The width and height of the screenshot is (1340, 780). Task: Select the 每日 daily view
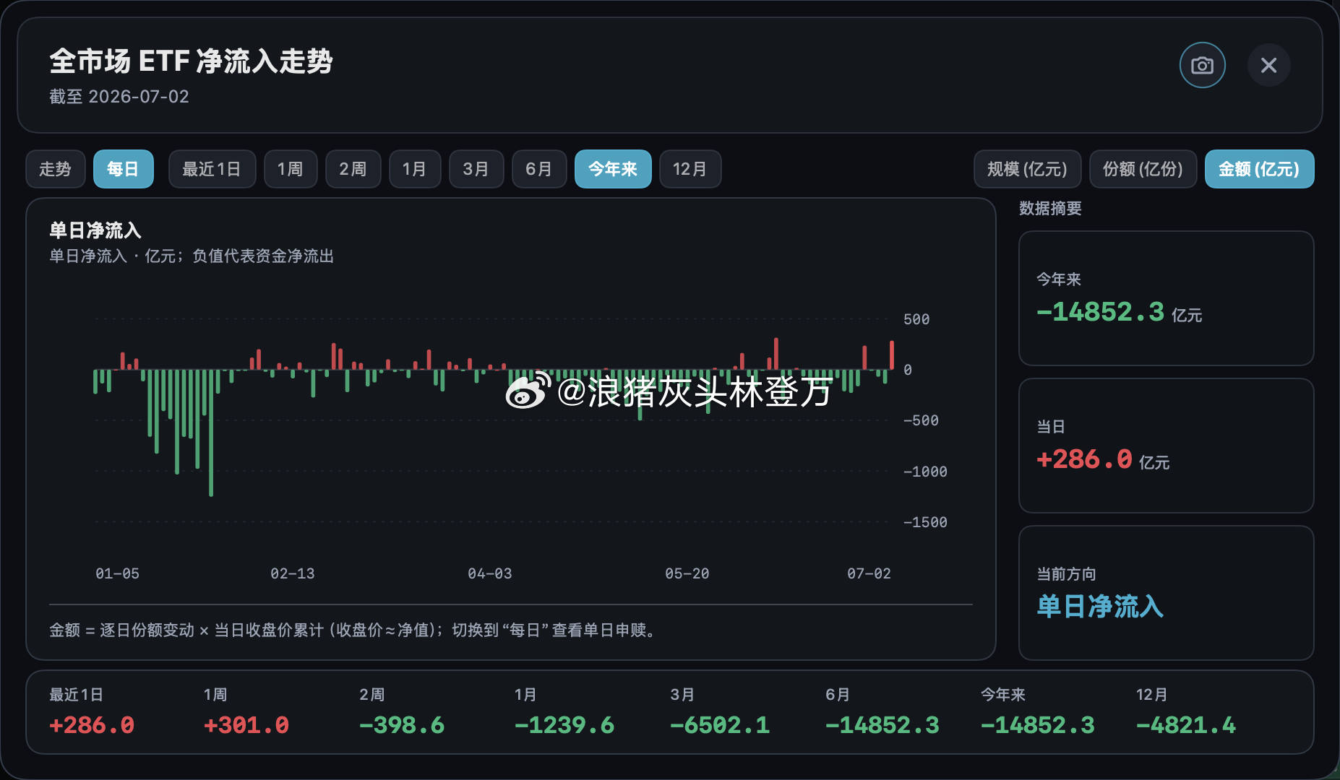[x=123, y=169]
